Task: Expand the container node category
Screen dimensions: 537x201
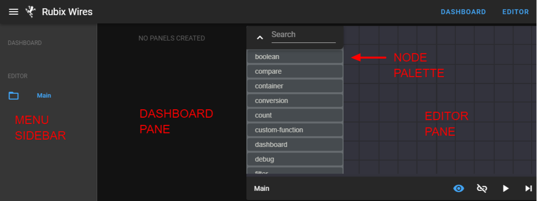Action: 295,86
